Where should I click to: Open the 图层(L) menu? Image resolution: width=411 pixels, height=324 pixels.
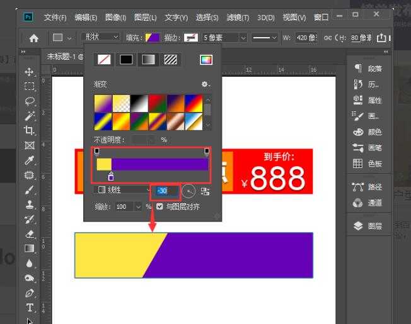tap(146, 17)
